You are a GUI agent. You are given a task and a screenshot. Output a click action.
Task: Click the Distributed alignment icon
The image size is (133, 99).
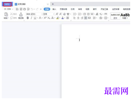coord(89,18)
